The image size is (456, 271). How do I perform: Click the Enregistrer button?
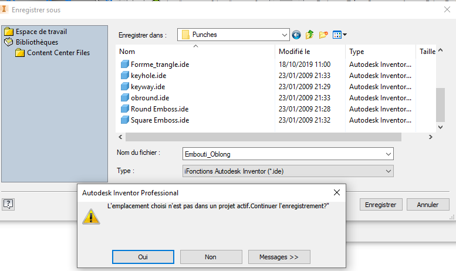381,205
